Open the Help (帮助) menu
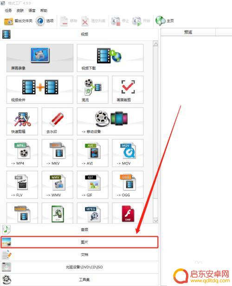Viewport: 232px width, 286px height. coord(44,11)
